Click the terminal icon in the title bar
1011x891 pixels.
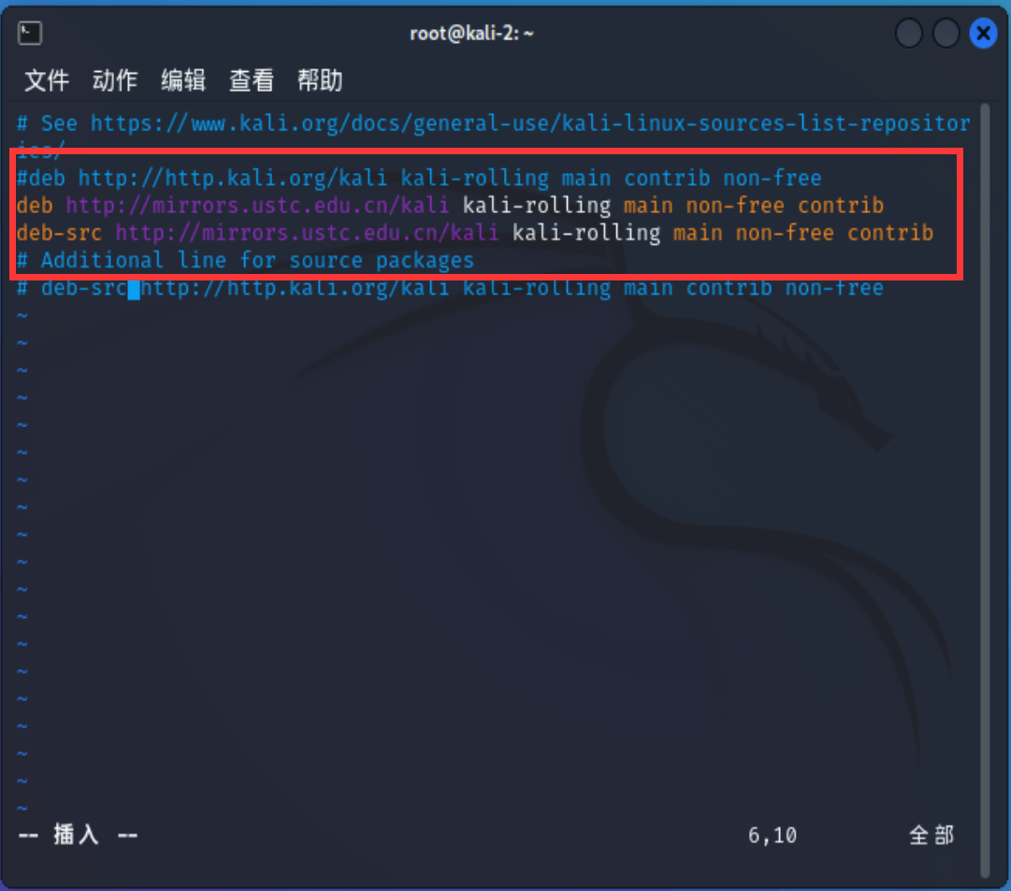[29, 33]
